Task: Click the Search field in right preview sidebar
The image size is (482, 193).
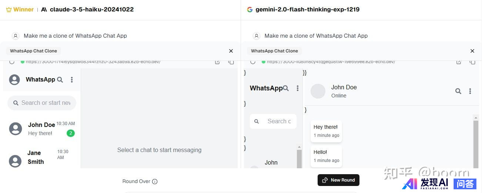Action: click(x=273, y=121)
